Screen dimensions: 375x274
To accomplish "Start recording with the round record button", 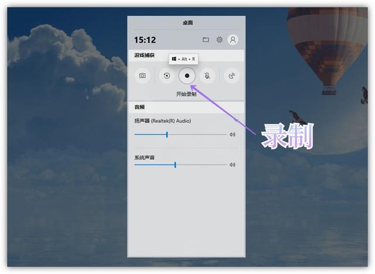I will coord(187,76).
